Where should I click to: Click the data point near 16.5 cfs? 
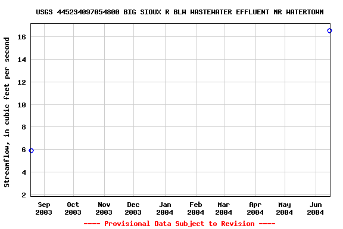tap(329, 30)
